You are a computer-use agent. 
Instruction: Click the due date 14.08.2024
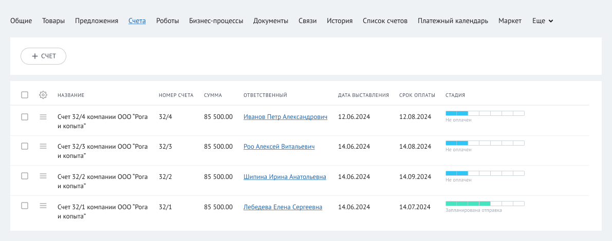pos(415,146)
